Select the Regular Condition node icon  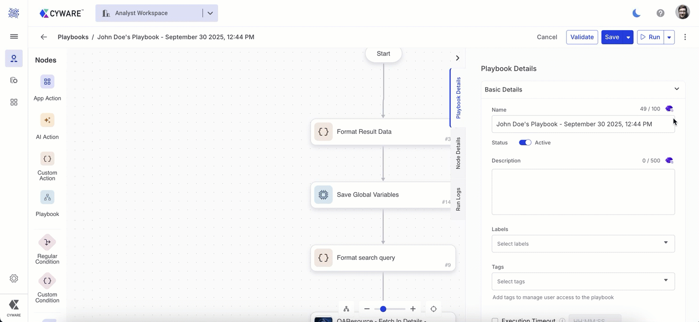click(x=47, y=242)
